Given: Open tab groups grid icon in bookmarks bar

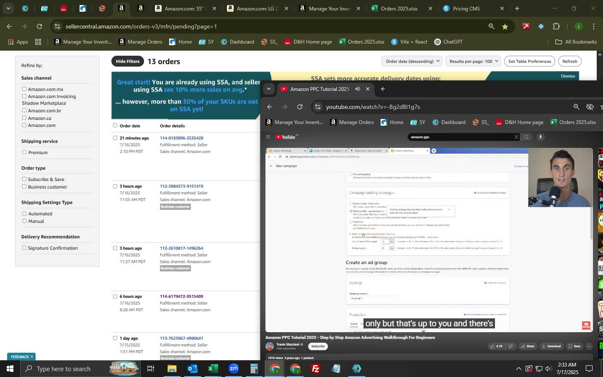Looking at the screenshot, I should (38, 42).
